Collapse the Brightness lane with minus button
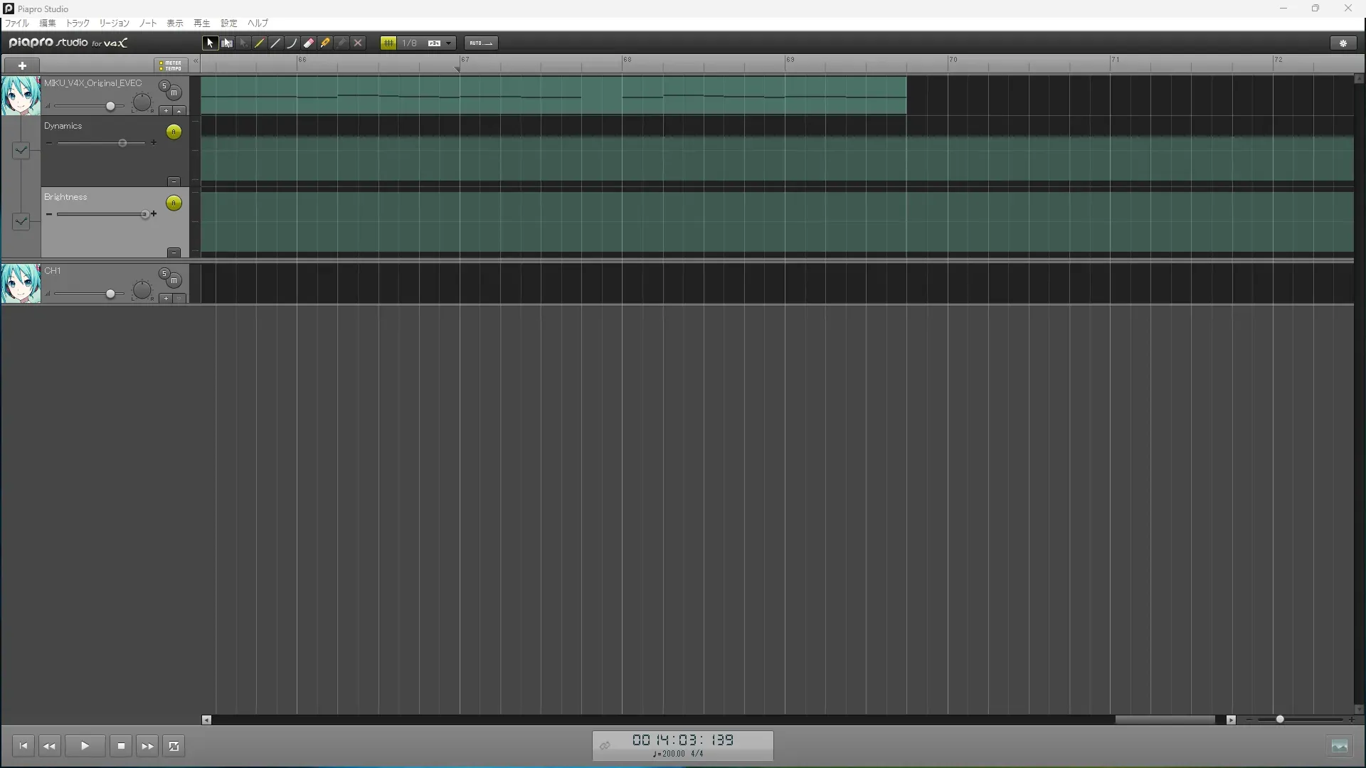Viewport: 1366px width, 768px height. [174, 252]
